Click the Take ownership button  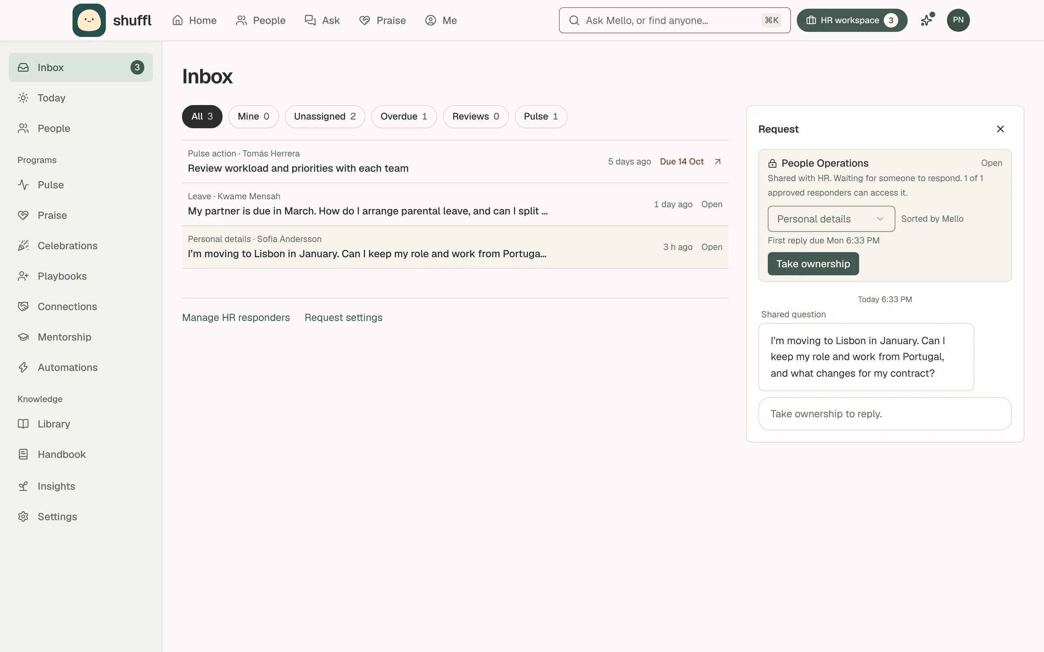(x=813, y=263)
